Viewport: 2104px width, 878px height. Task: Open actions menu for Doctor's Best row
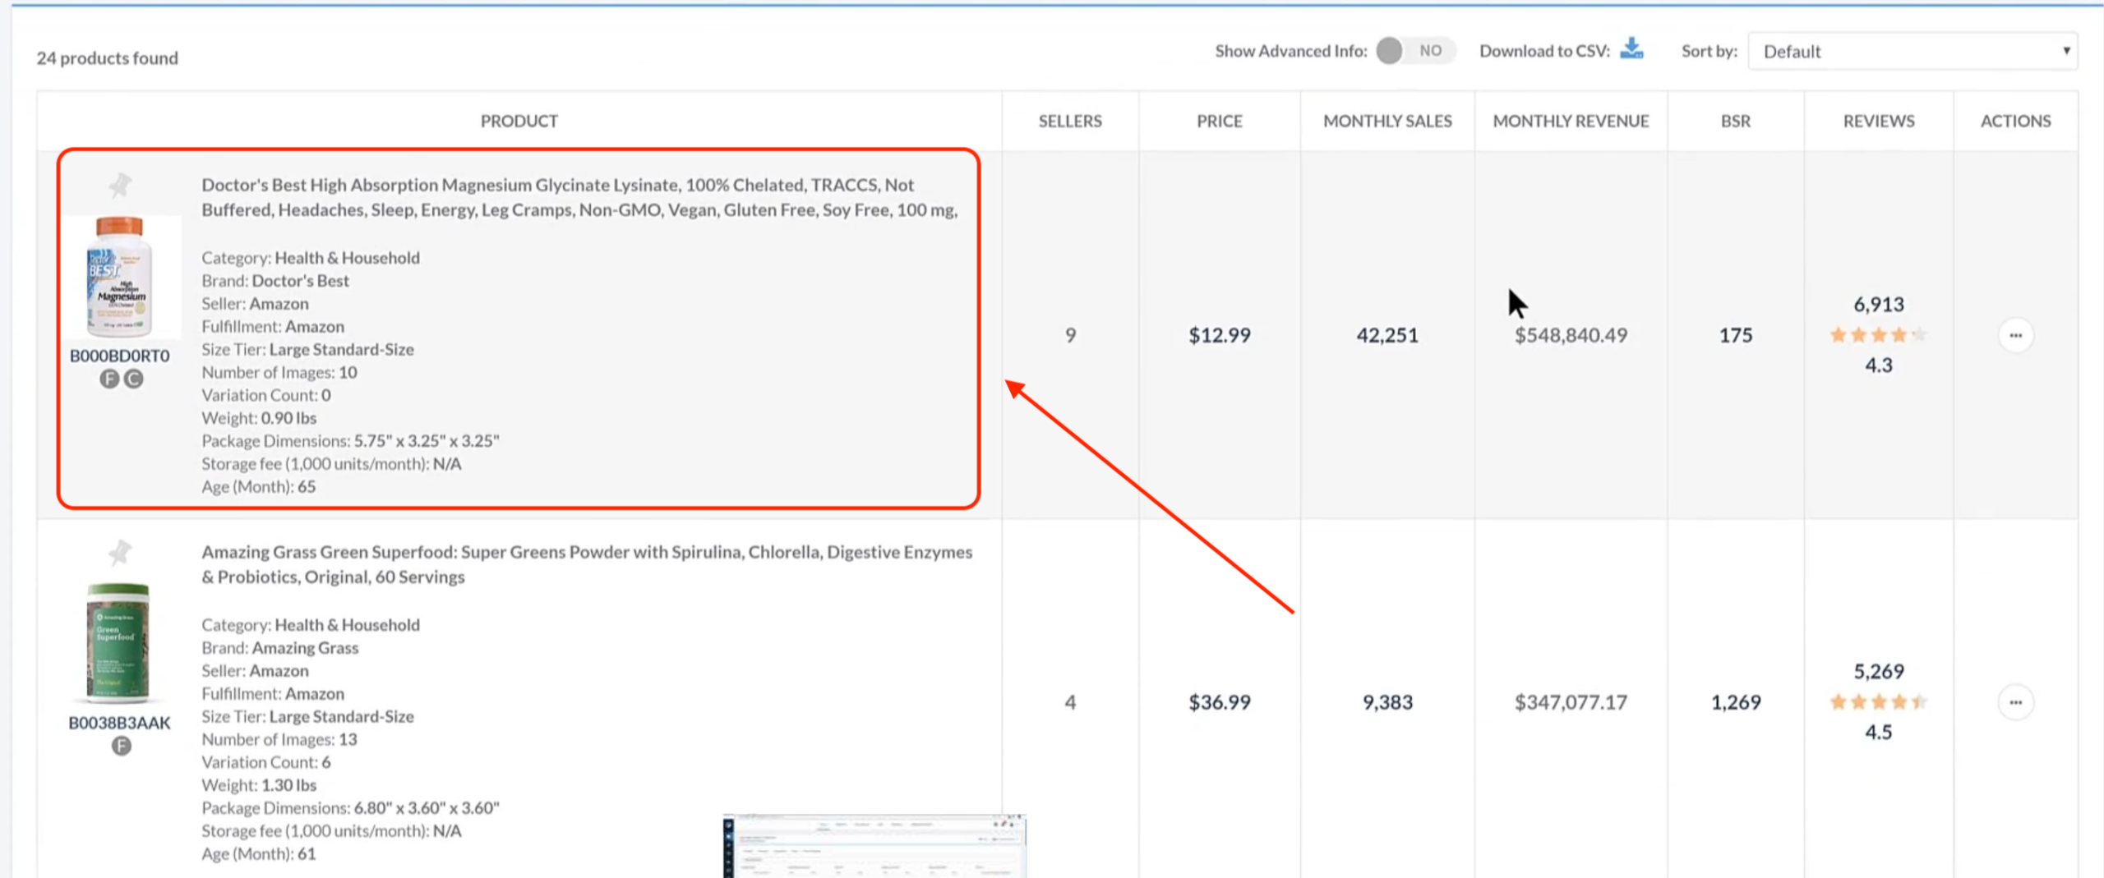pyautogui.click(x=2015, y=335)
